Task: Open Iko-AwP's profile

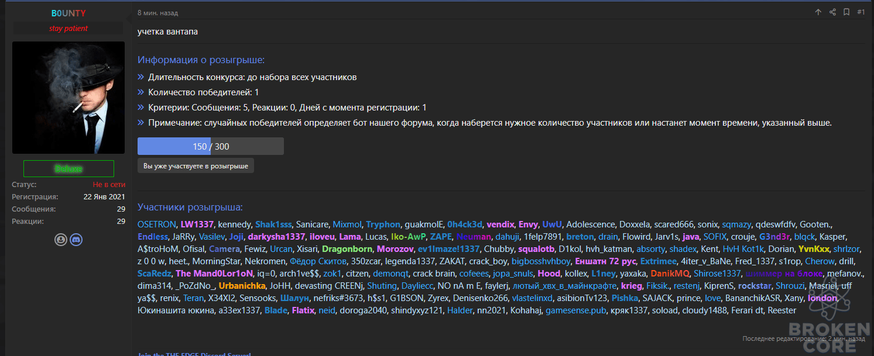Action: (x=409, y=237)
